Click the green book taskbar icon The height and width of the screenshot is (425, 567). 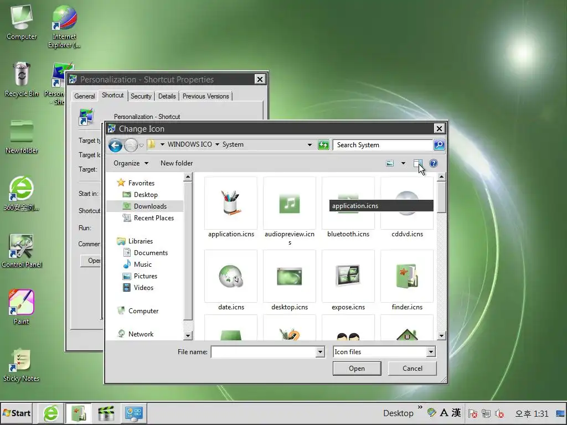point(79,413)
